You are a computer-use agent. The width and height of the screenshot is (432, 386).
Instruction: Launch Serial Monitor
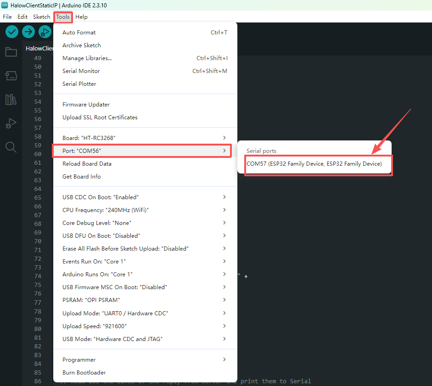(x=145, y=71)
